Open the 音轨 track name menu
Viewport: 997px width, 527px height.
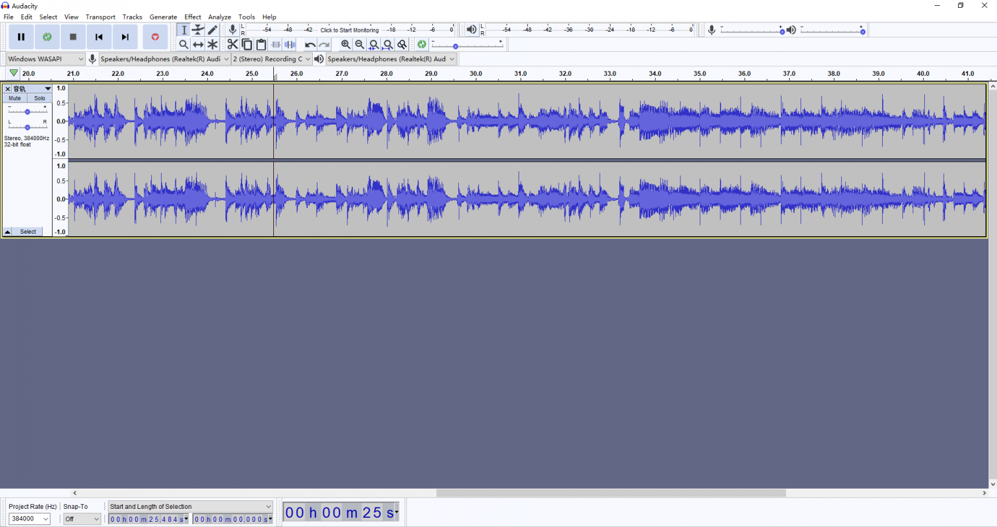(47, 88)
